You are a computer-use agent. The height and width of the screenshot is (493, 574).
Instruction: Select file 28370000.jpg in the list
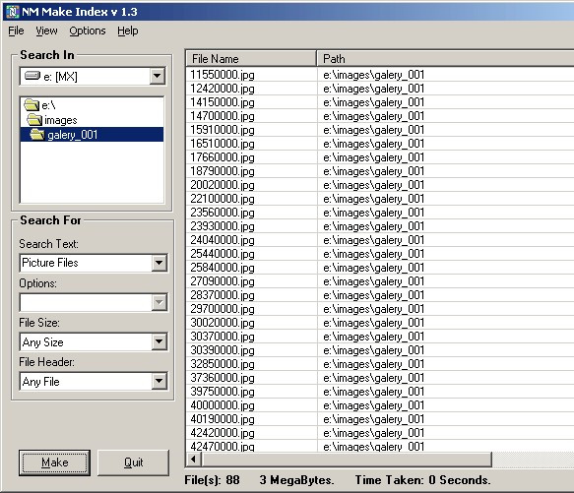coord(223,295)
